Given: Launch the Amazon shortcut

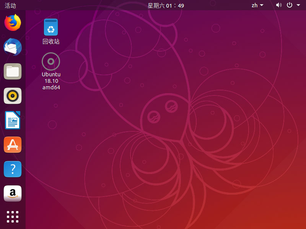Looking at the screenshot, I should click(x=13, y=194).
